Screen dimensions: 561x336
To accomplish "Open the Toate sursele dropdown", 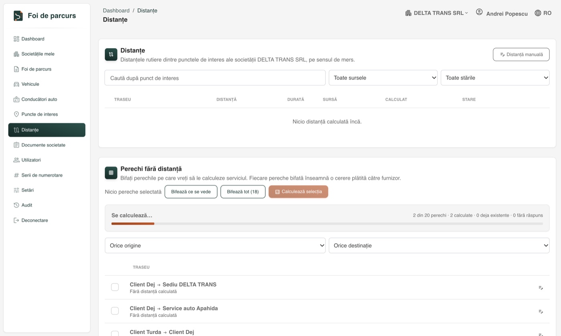I will (x=383, y=78).
